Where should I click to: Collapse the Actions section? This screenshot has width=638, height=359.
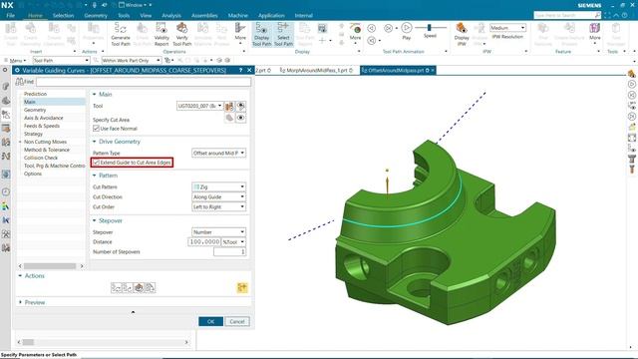click(x=20, y=276)
